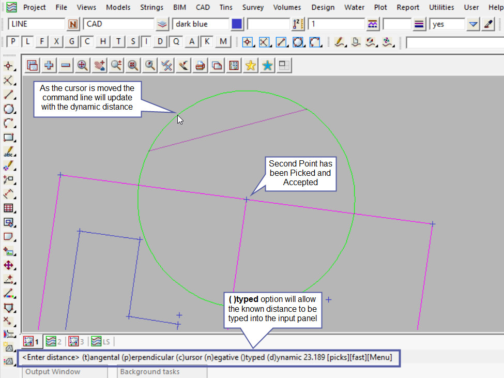Click [Menu] in the command line
504x378 pixels.
(380, 357)
